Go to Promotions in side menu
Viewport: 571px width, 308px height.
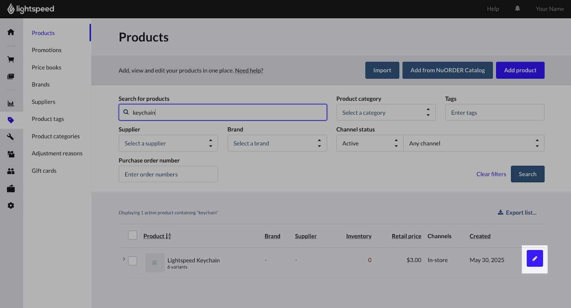click(46, 50)
